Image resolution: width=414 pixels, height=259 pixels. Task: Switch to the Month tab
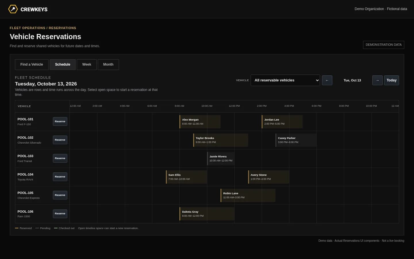click(108, 64)
